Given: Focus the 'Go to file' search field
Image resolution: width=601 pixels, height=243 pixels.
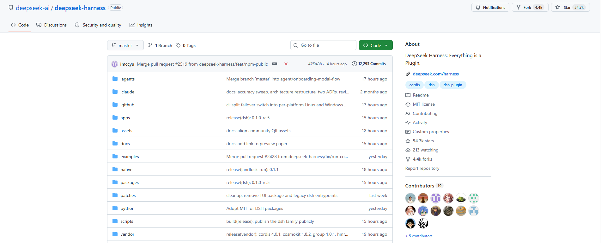Looking at the screenshot, I should click(x=323, y=45).
